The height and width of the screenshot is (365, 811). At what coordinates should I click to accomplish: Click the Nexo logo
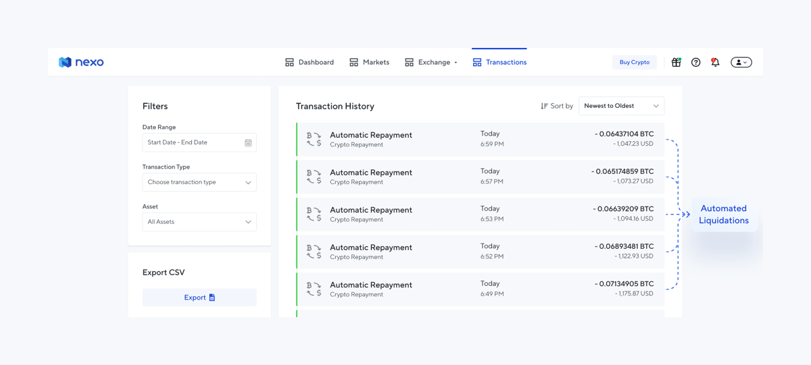point(81,62)
